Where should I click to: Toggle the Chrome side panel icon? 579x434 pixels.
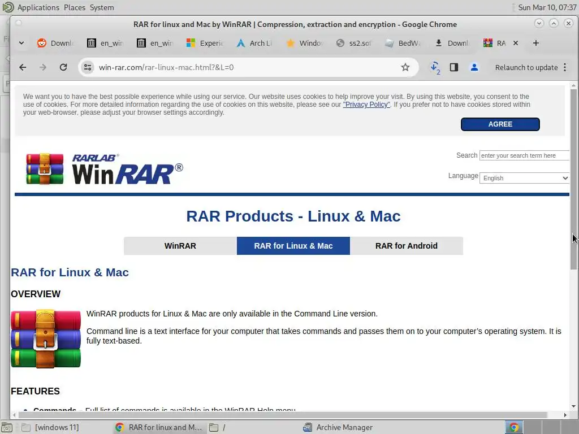pyautogui.click(x=454, y=67)
